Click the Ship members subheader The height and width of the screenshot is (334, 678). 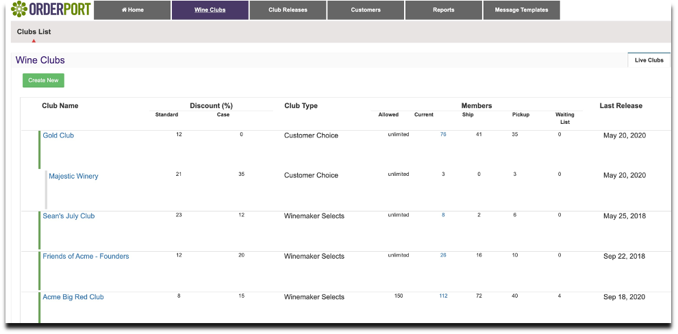(x=468, y=114)
